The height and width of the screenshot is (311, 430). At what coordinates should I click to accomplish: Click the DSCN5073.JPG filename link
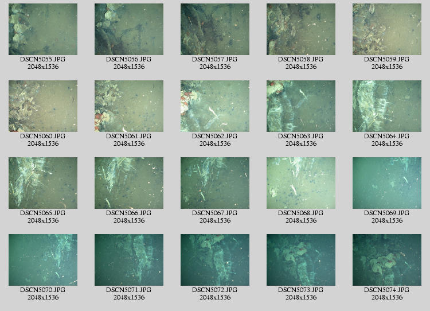click(301, 290)
